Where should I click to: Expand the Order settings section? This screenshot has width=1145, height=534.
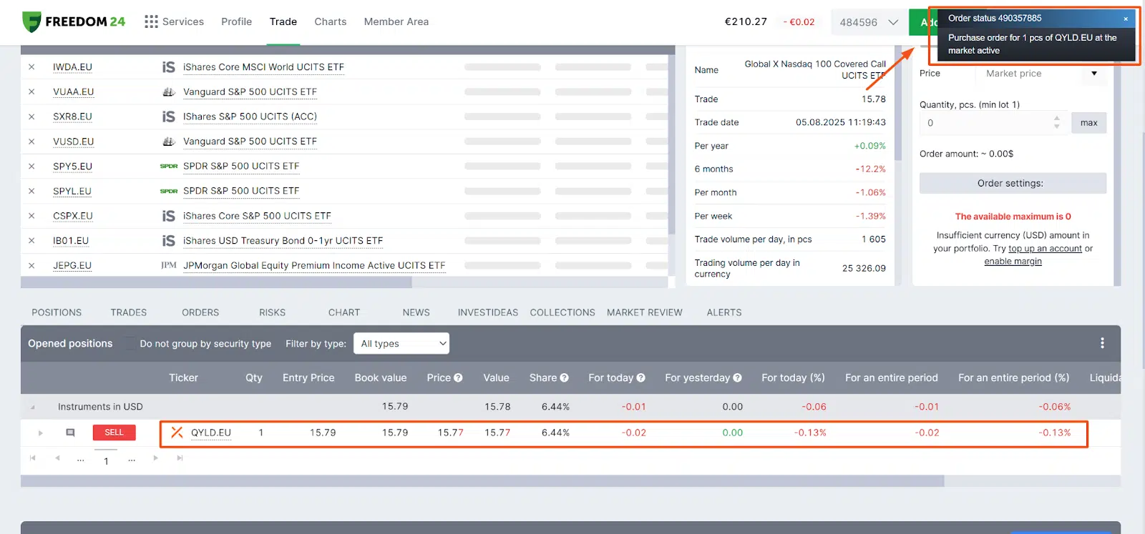(1013, 183)
